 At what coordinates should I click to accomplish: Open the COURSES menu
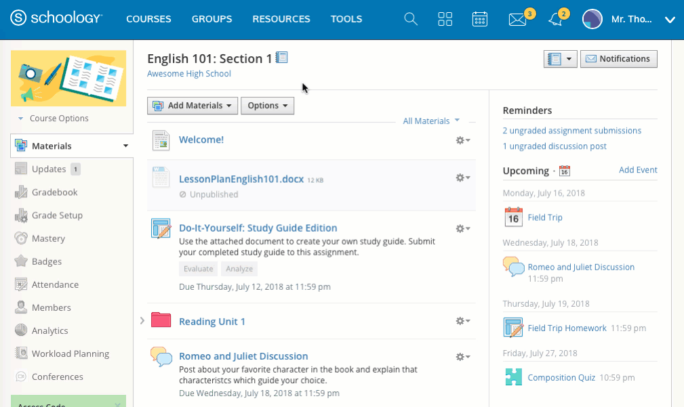148,19
